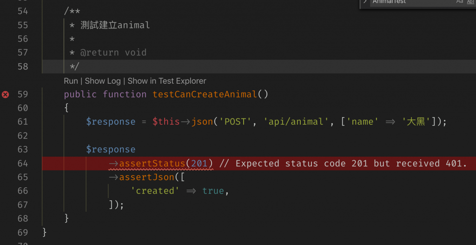
Task: Click the function name testCanCreateAnimal
Action: coord(205,94)
